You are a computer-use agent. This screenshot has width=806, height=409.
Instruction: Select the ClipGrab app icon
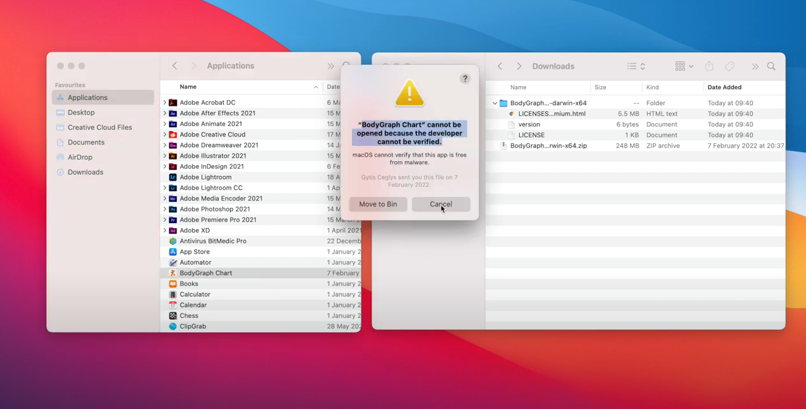click(173, 326)
